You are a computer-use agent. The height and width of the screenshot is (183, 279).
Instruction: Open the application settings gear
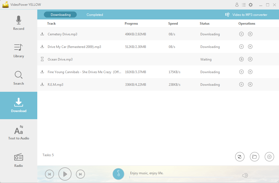point(250,5)
